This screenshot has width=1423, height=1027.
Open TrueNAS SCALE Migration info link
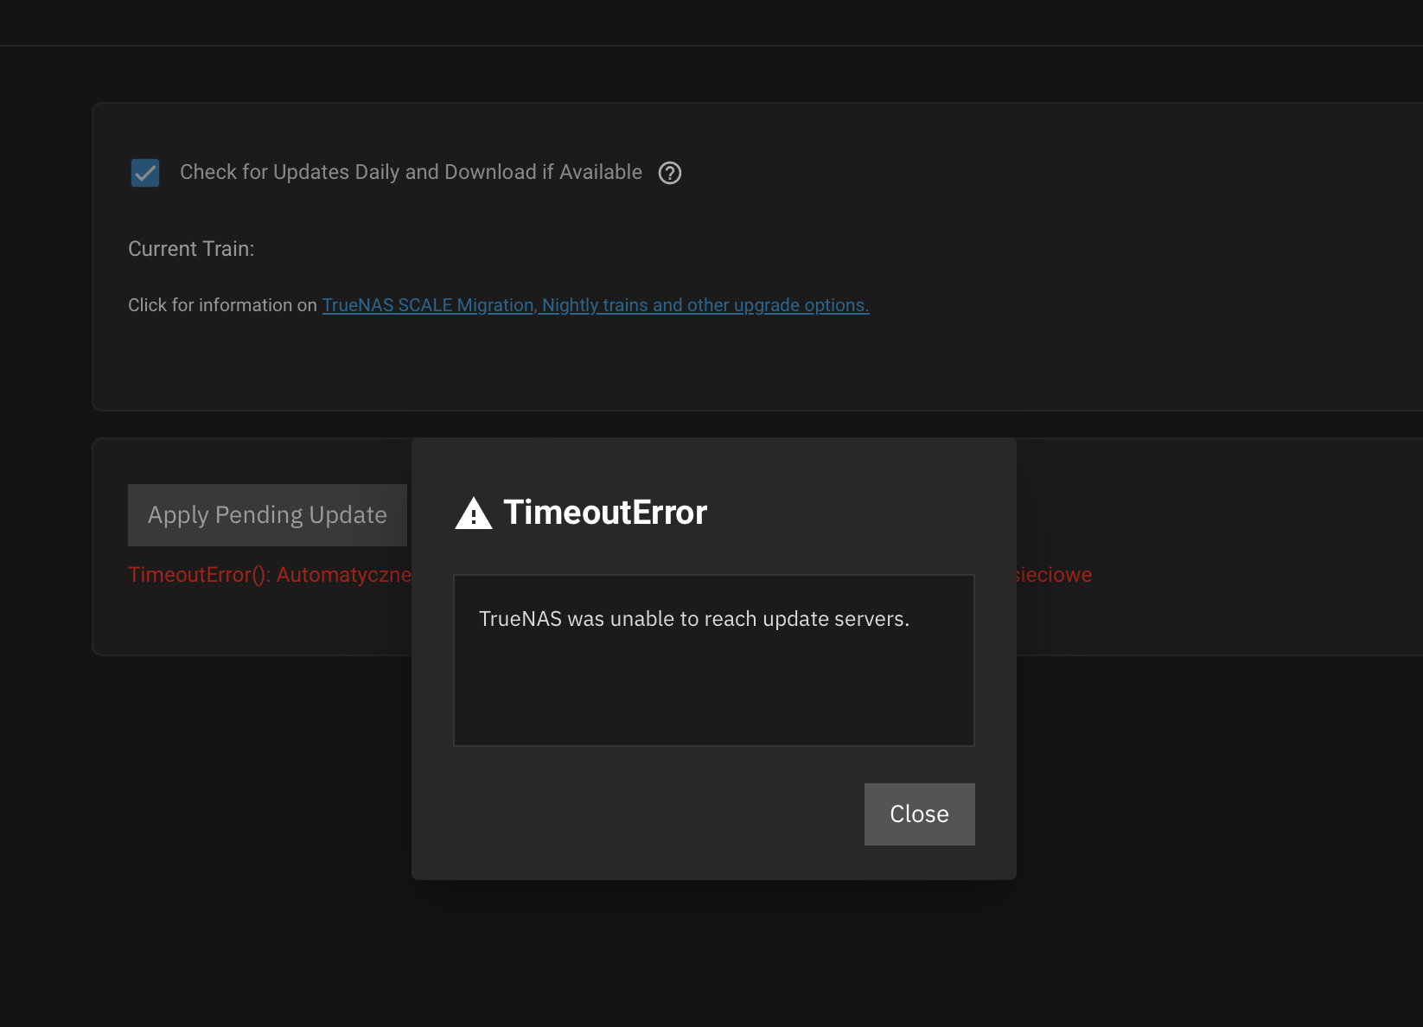(x=596, y=305)
